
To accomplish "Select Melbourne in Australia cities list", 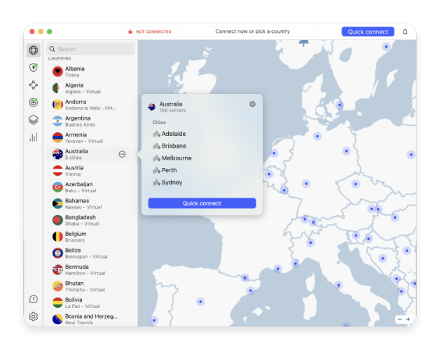I will (172, 158).
